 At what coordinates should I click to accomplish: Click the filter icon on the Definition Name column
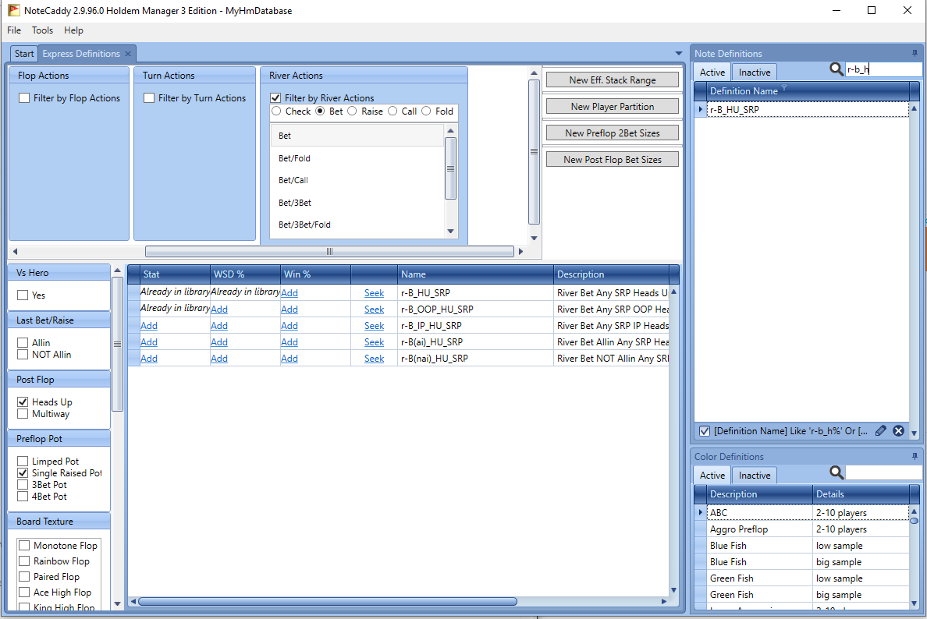(784, 88)
